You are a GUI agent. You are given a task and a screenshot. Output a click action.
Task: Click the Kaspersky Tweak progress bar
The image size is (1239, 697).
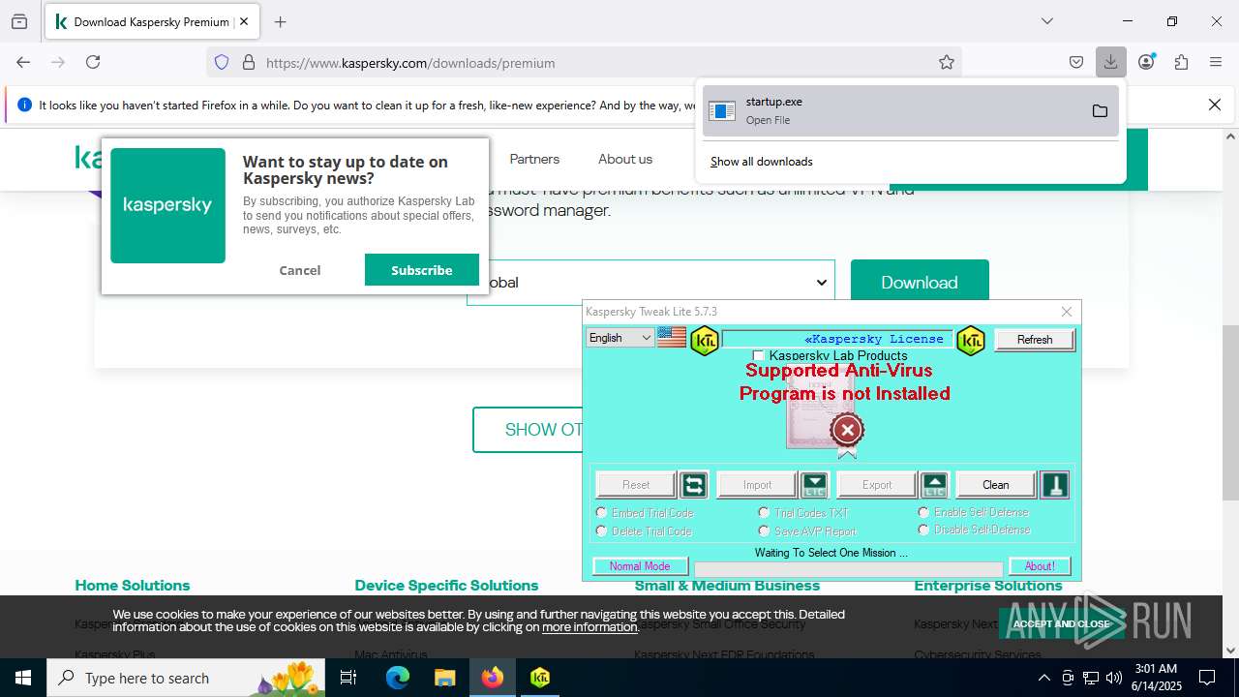click(x=849, y=569)
